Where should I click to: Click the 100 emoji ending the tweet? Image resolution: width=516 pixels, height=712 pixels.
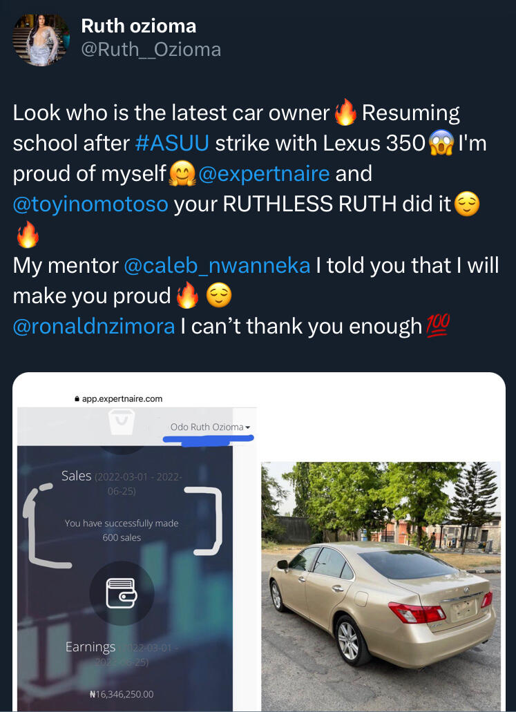tap(438, 326)
